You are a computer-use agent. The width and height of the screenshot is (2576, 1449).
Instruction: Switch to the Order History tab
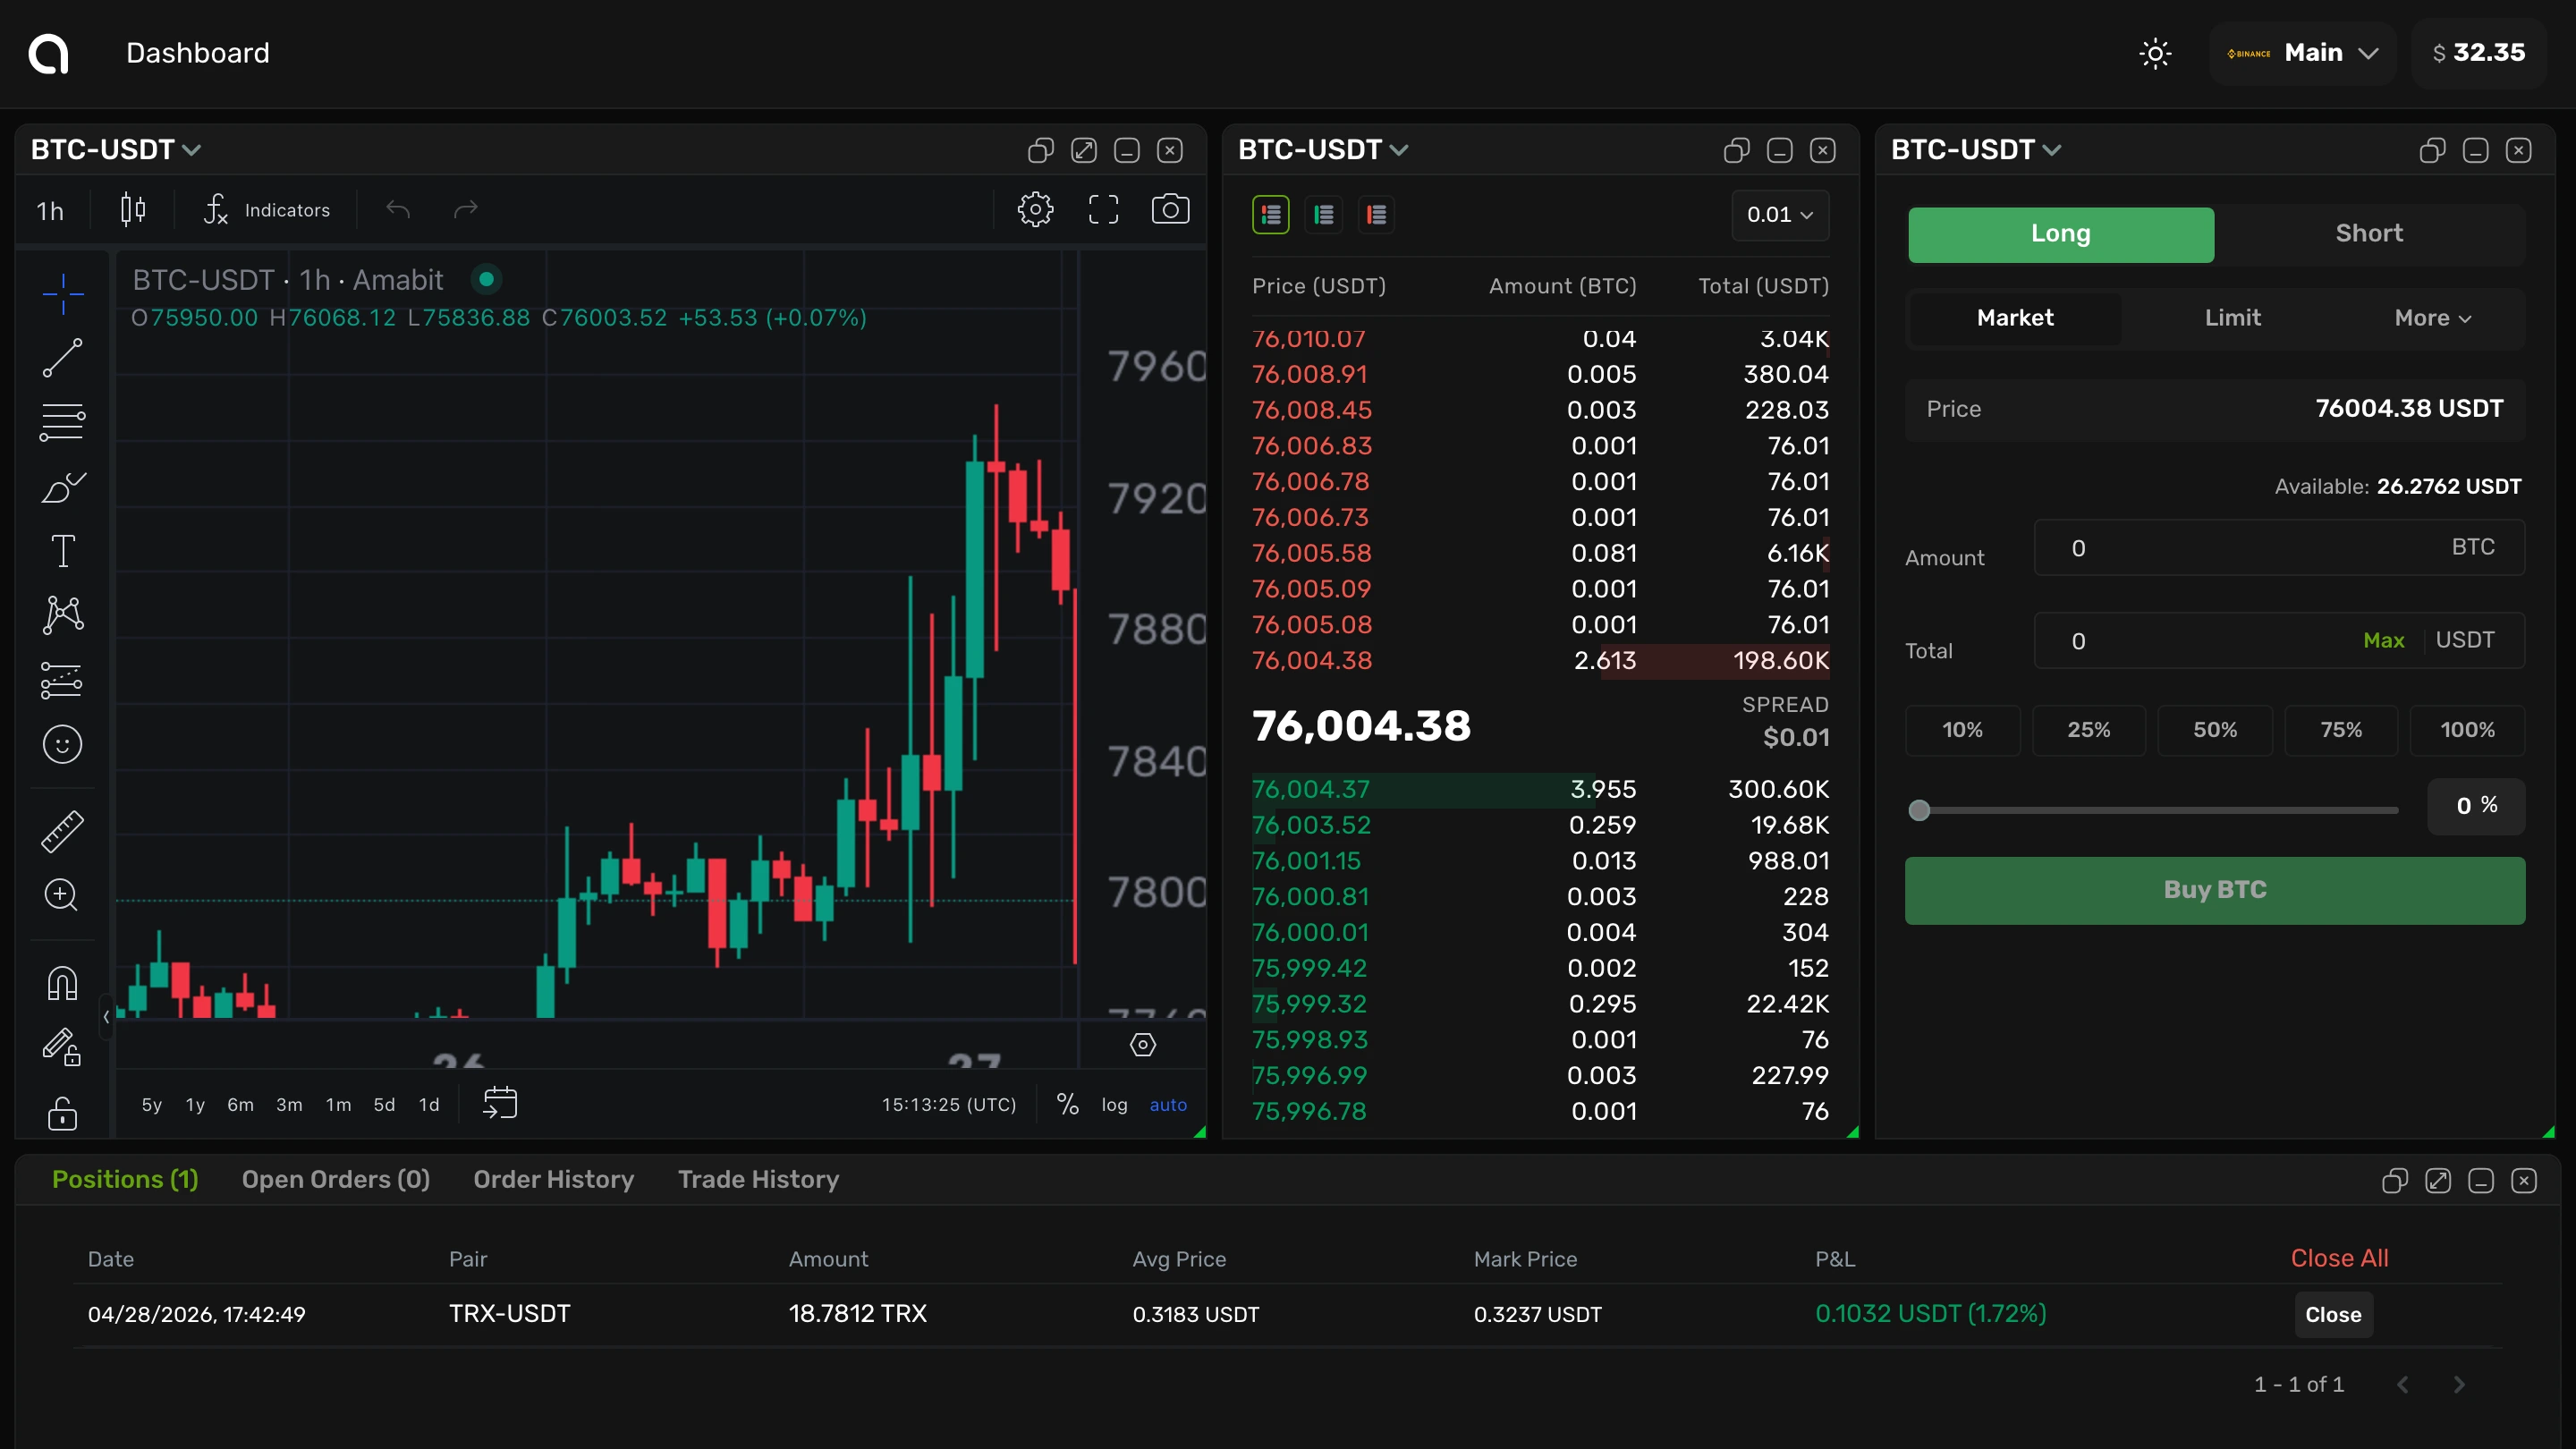pyautogui.click(x=553, y=1180)
